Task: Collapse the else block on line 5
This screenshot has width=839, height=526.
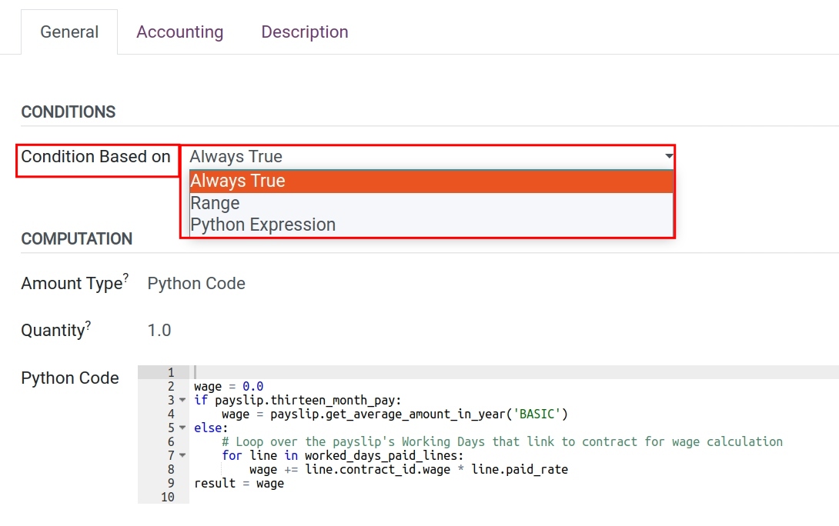Action: pos(182,428)
